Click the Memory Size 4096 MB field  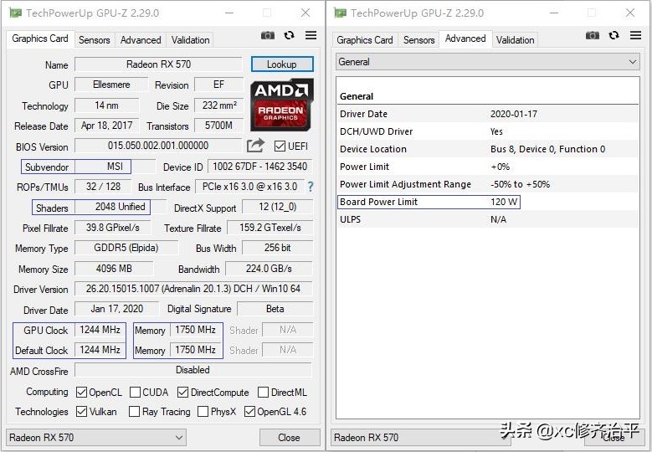coord(114,269)
